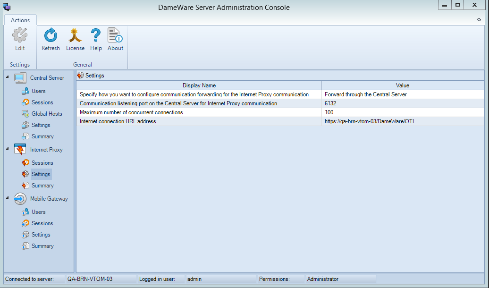489x288 pixels.
Task: Minimize the DameWare console window
Action: click(445, 5)
